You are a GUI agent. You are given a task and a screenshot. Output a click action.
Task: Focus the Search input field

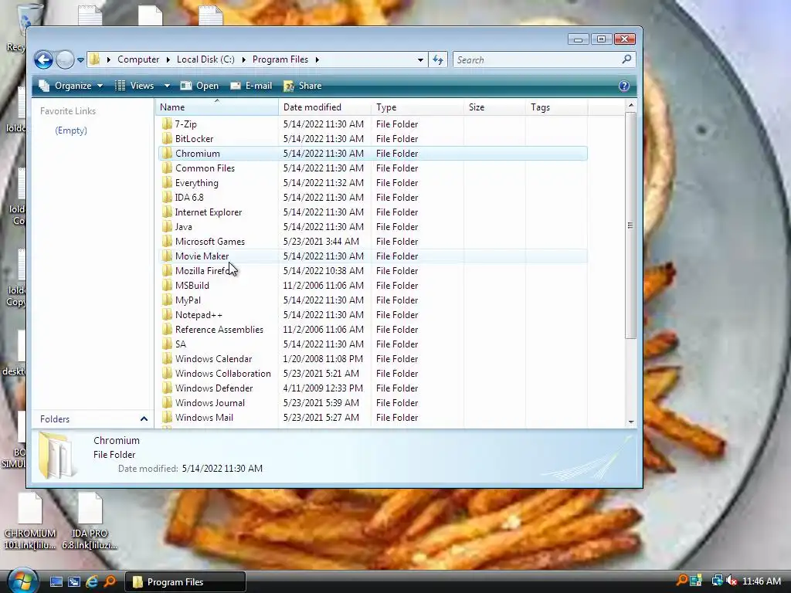click(538, 60)
